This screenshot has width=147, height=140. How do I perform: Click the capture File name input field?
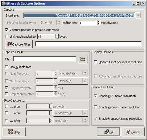[x=44, y=59]
